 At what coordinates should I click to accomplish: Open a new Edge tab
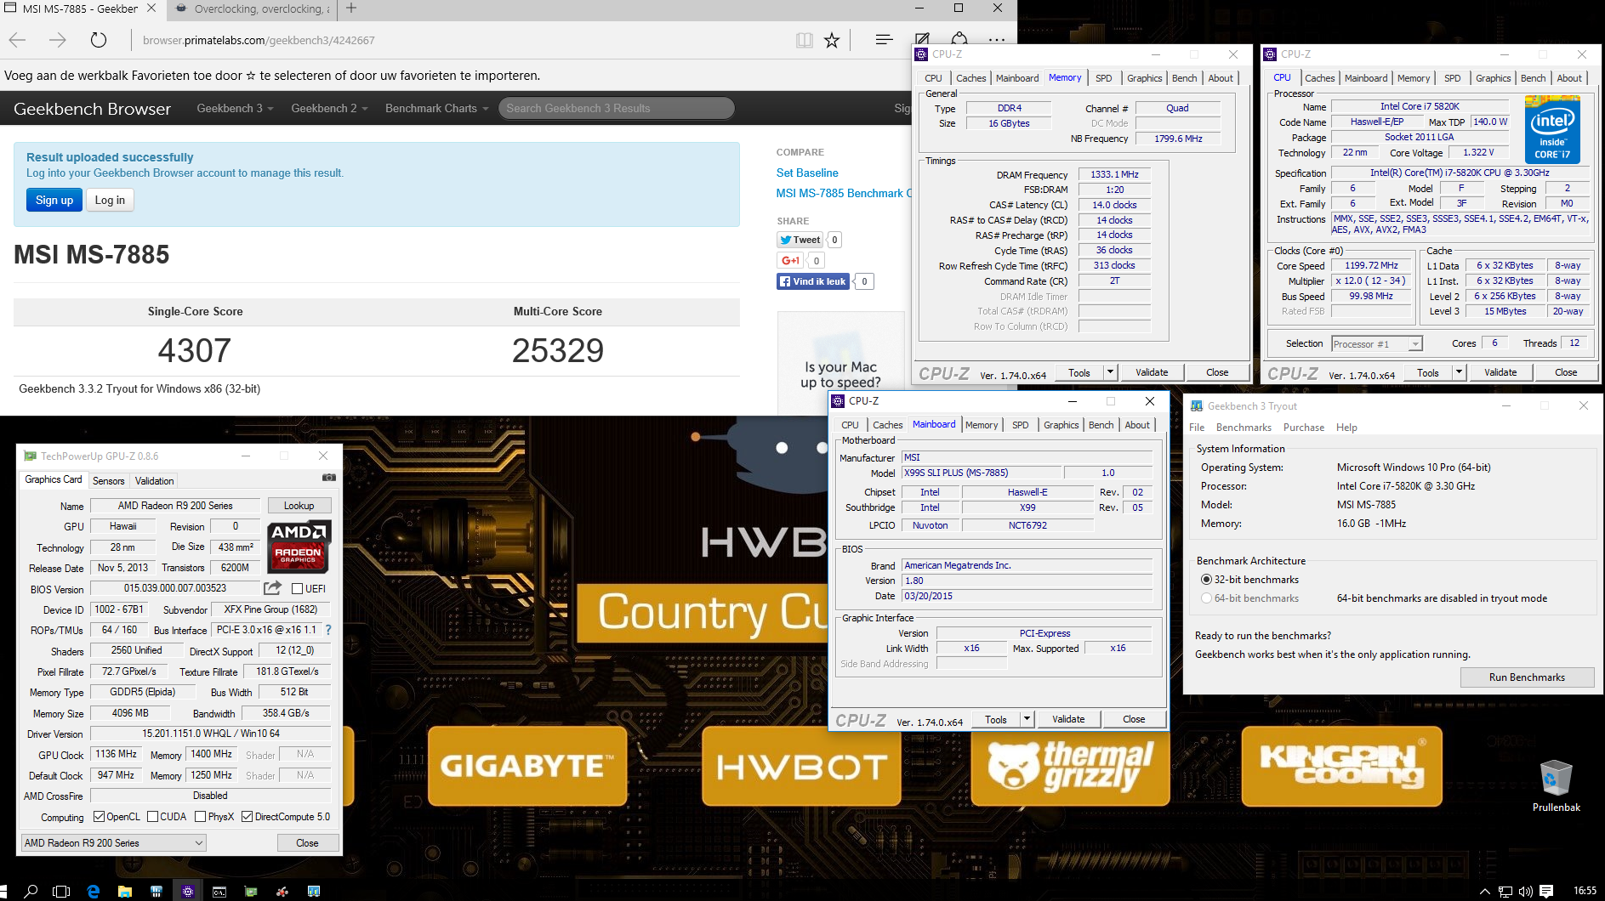(x=351, y=8)
